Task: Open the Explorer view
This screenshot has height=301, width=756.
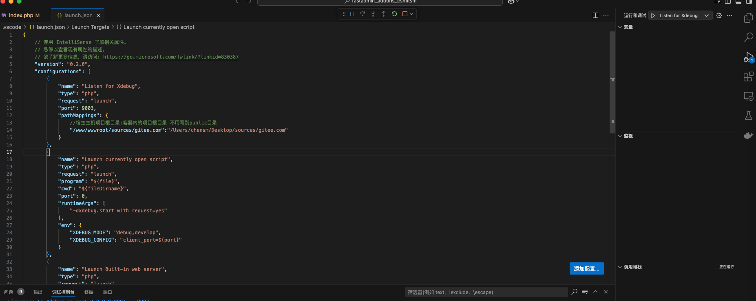Action: tap(749, 18)
